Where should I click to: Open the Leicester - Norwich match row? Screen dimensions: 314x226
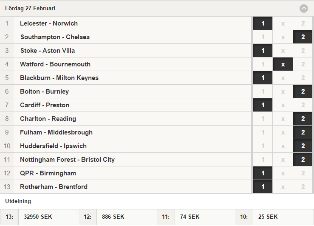point(126,23)
